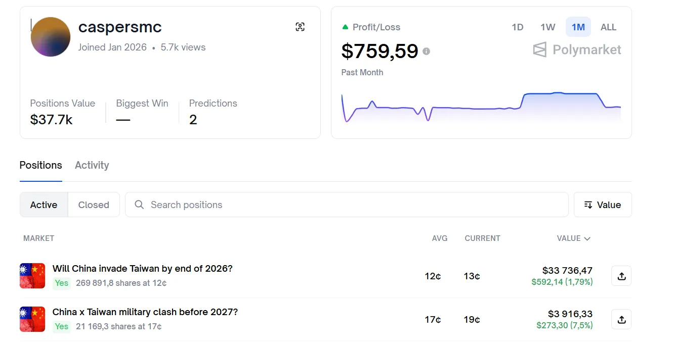Click the profile scan icon beside caspersmc

[x=300, y=27]
